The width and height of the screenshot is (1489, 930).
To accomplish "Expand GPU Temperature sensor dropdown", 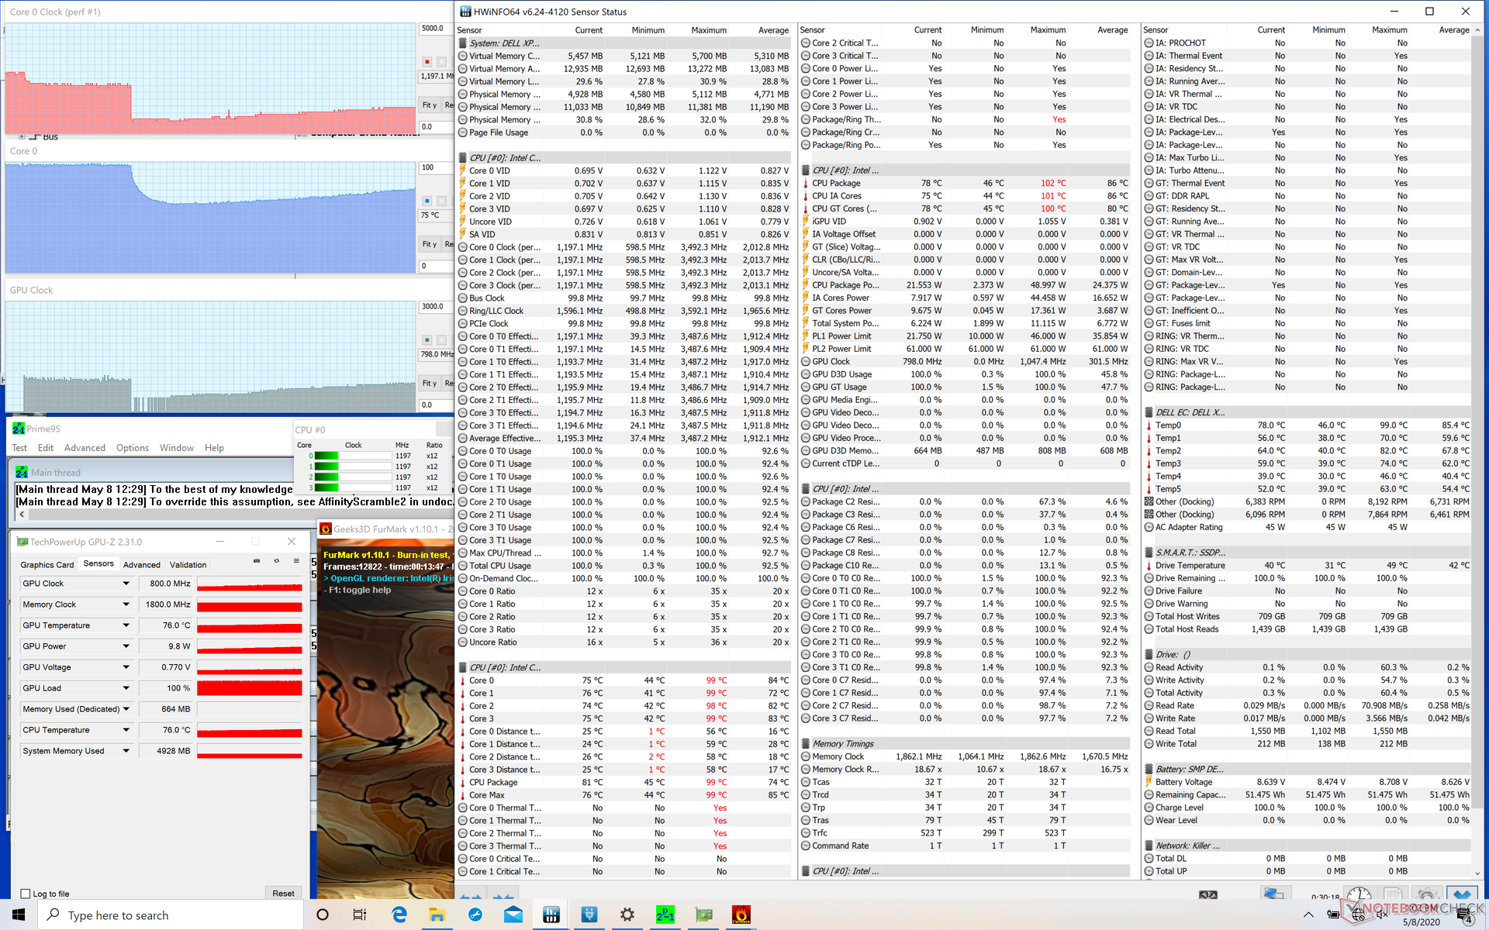I will (126, 625).
